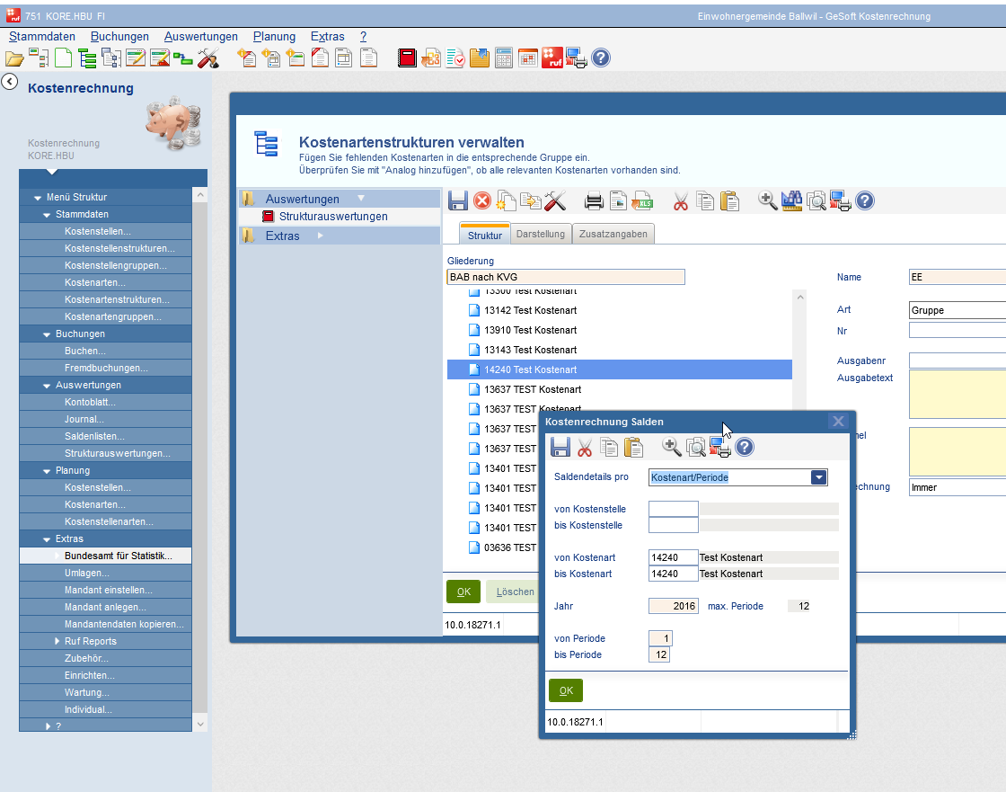Export to XLS via the structure toolbar icon
Screen dimensions: 1006x792
click(x=642, y=201)
